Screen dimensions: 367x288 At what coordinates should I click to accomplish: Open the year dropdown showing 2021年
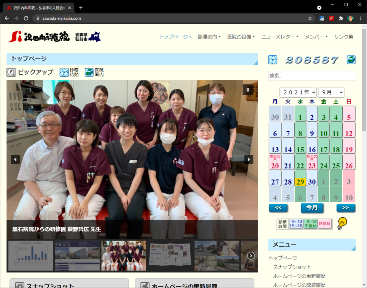click(298, 92)
